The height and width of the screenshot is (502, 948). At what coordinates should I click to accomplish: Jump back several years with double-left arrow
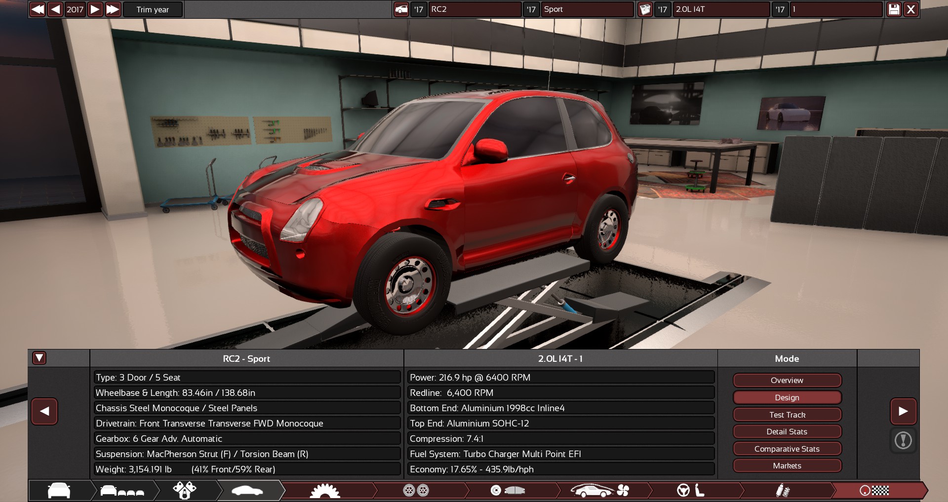coord(38,9)
